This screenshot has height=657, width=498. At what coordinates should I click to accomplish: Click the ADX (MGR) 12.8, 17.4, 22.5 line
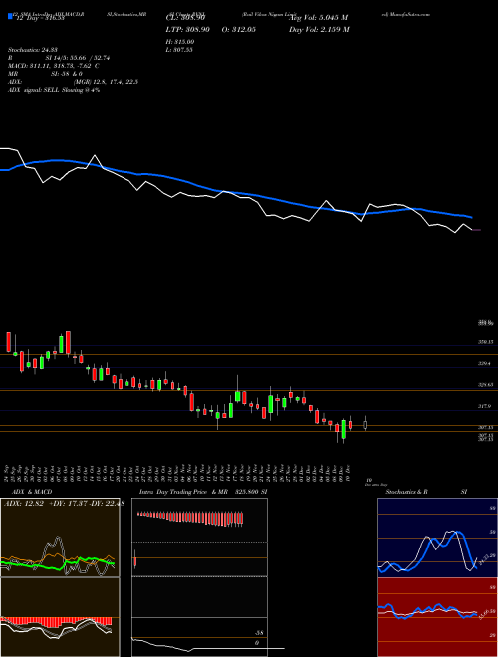point(74,82)
